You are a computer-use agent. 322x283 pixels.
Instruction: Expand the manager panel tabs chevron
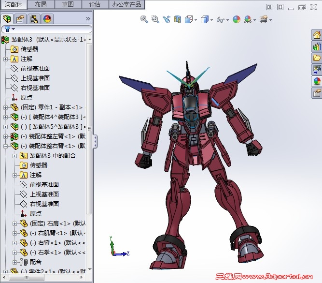coord(88,19)
